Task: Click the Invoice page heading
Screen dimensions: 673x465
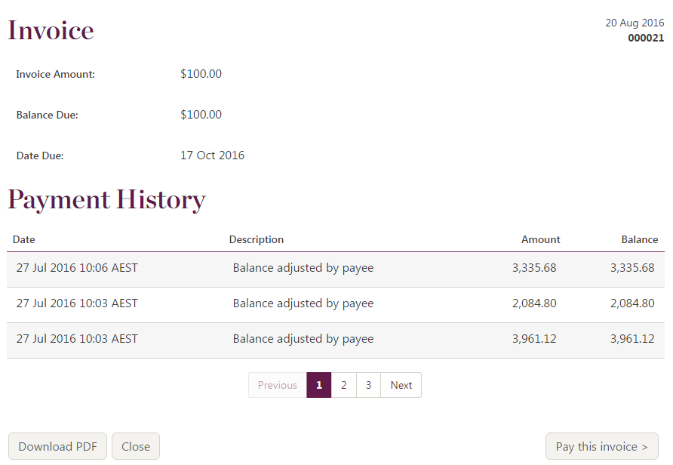Action: coord(50,29)
